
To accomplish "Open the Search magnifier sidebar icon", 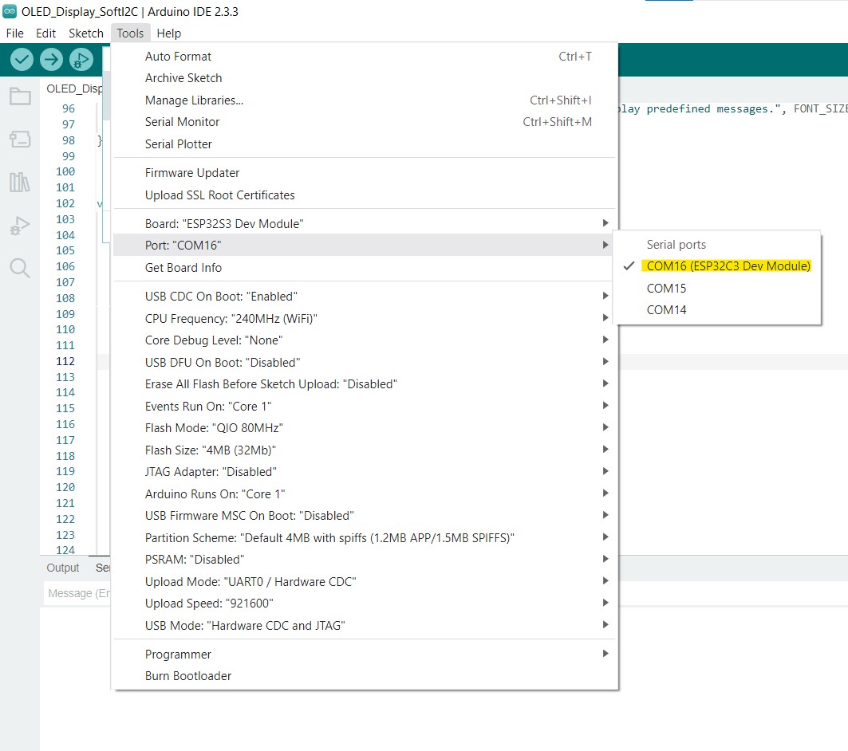I will 20,268.
